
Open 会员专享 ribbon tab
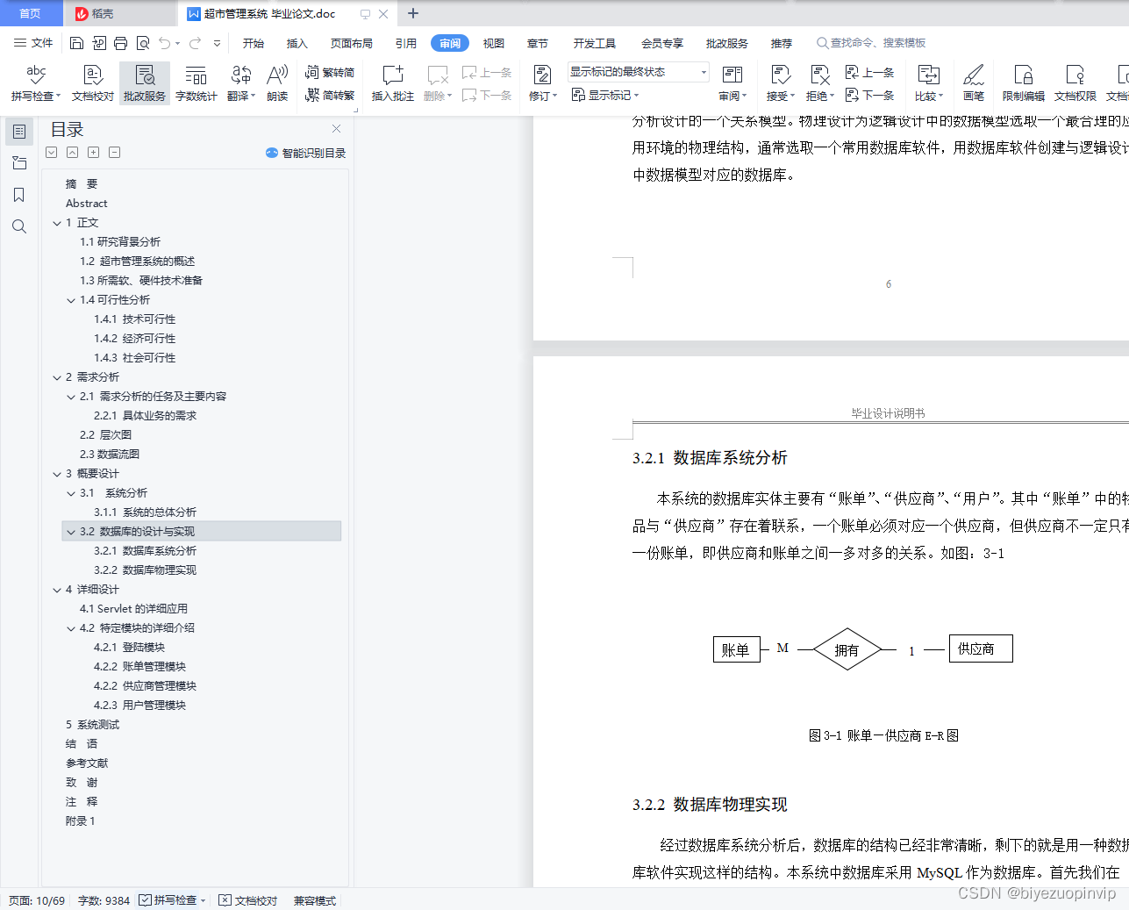click(662, 43)
